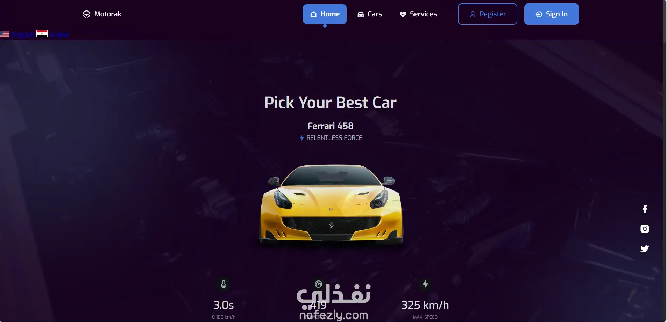Open the Instagram social icon
The width and height of the screenshot is (667, 322).
[645, 229]
